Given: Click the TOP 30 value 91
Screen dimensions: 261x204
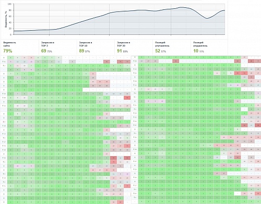Looking at the screenshot, I should click(120, 51).
